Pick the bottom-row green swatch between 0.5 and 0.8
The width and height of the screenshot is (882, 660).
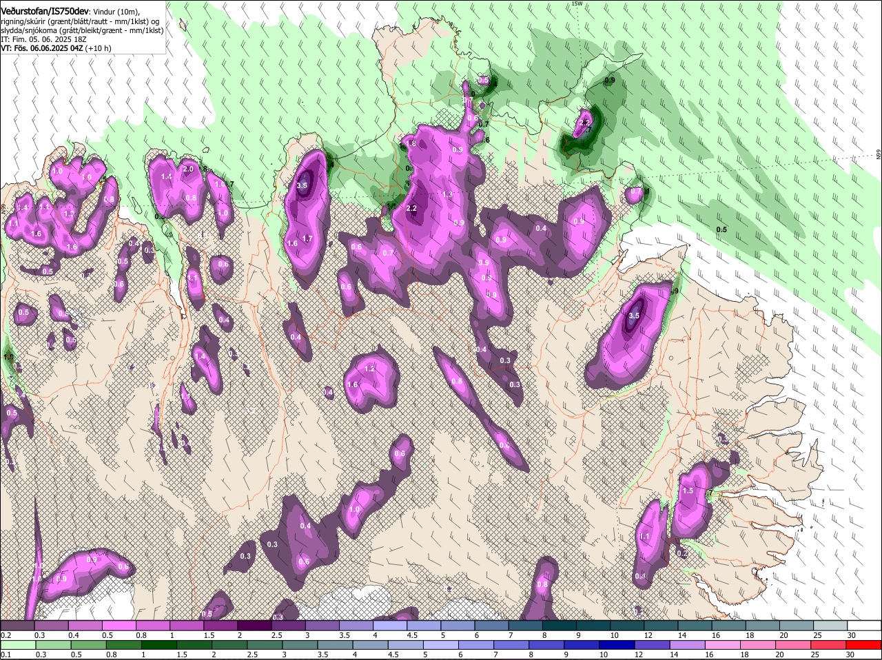(x=88, y=645)
